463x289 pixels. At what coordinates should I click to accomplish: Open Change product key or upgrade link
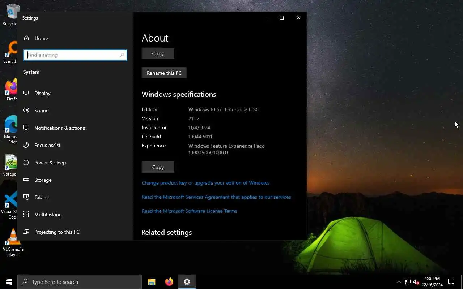tap(205, 183)
